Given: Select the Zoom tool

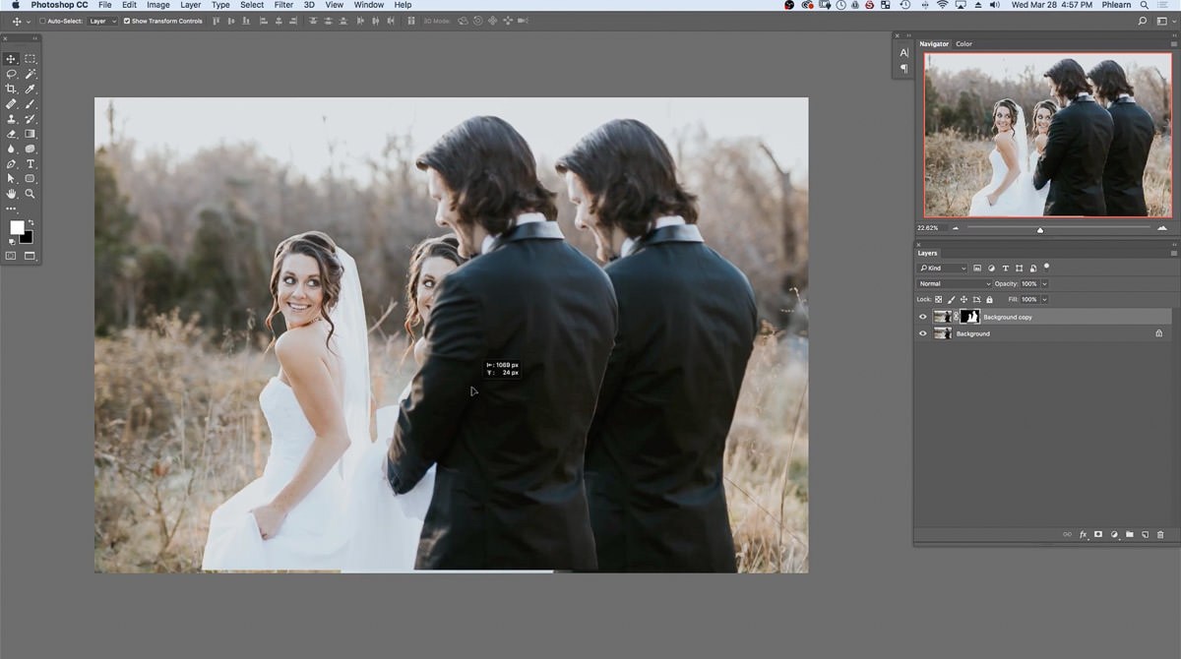Looking at the screenshot, I should click(x=31, y=194).
